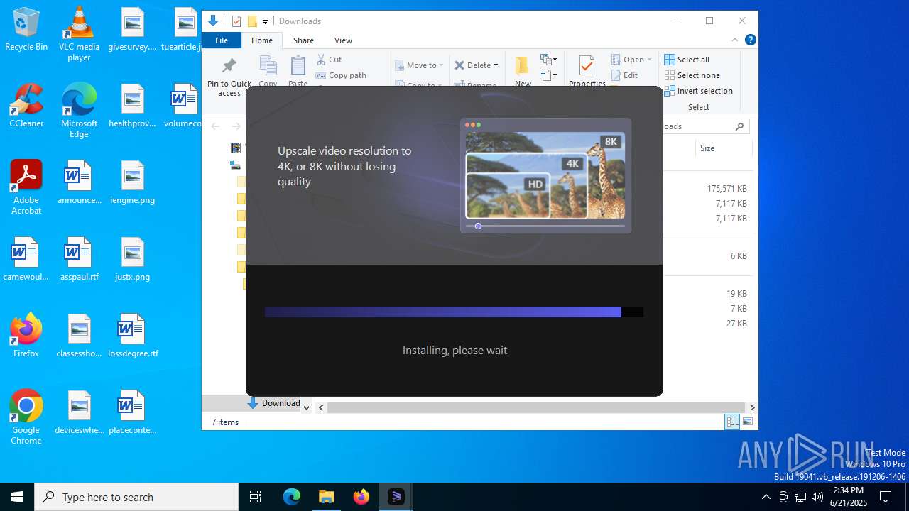Open File Explorer taskbar icon
The image size is (909, 511).
point(326,497)
